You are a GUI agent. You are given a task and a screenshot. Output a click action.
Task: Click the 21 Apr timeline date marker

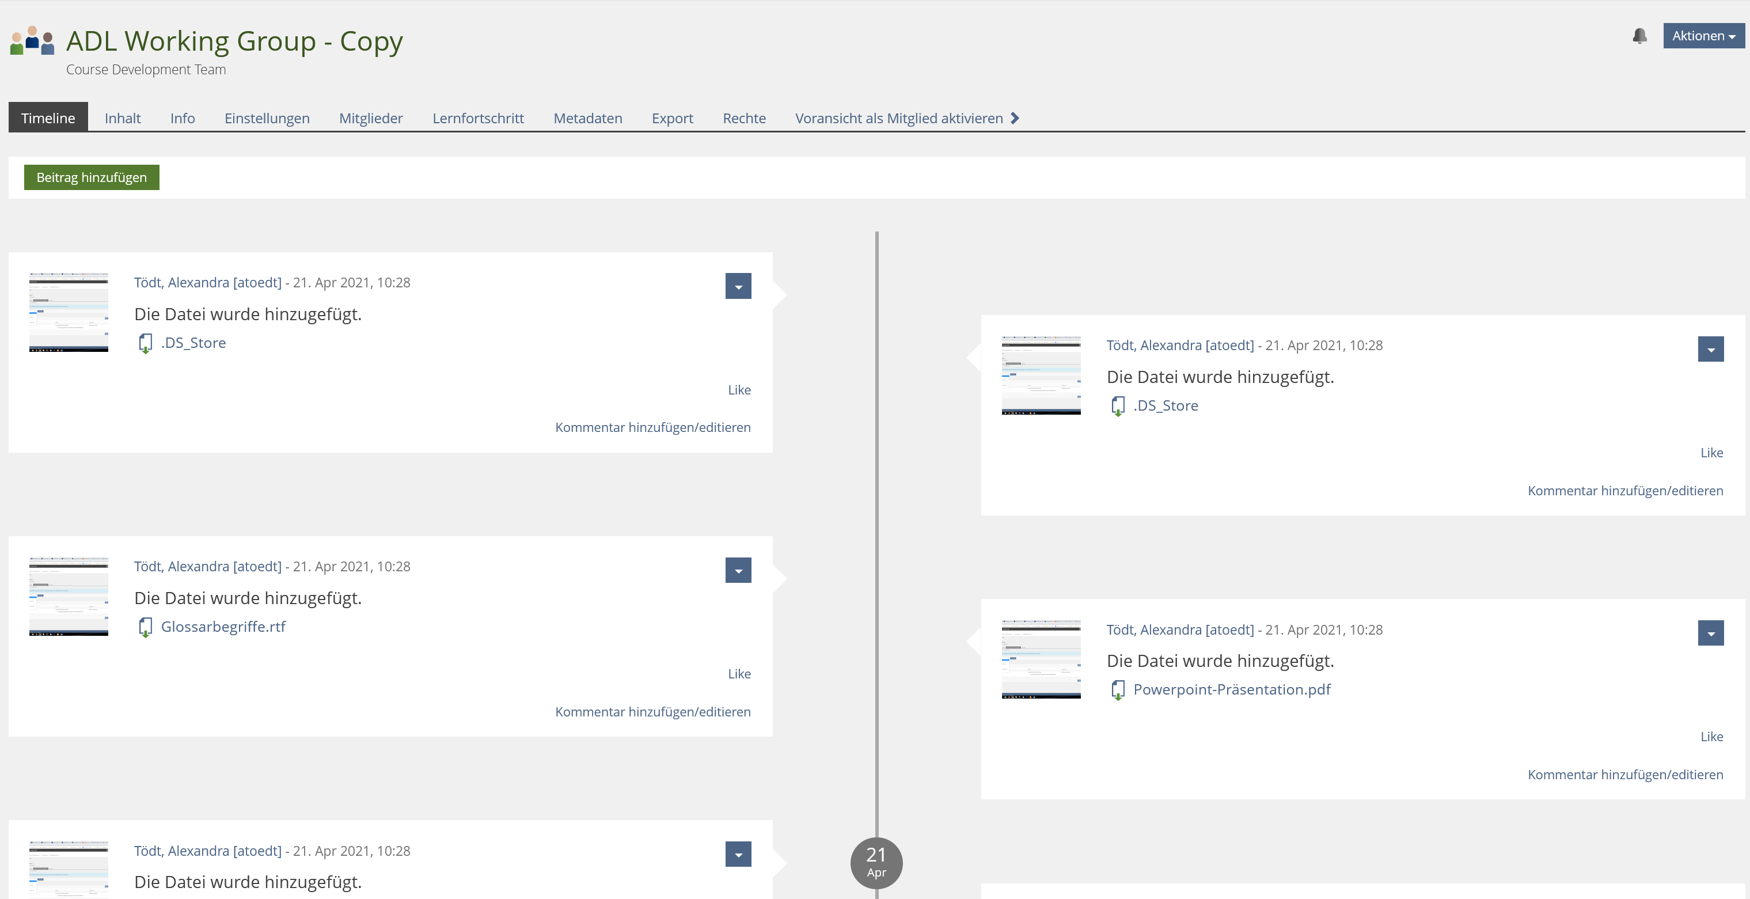(876, 862)
